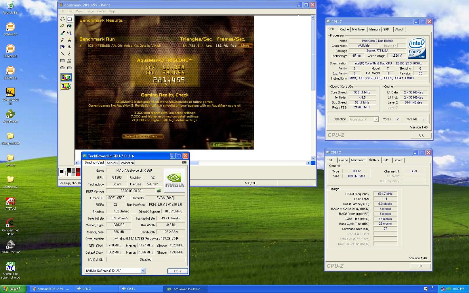The height and width of the screenshot is (293, 469).
Task: Click the Core Speed value 5051.1 MHz
Action: (362, 92)
